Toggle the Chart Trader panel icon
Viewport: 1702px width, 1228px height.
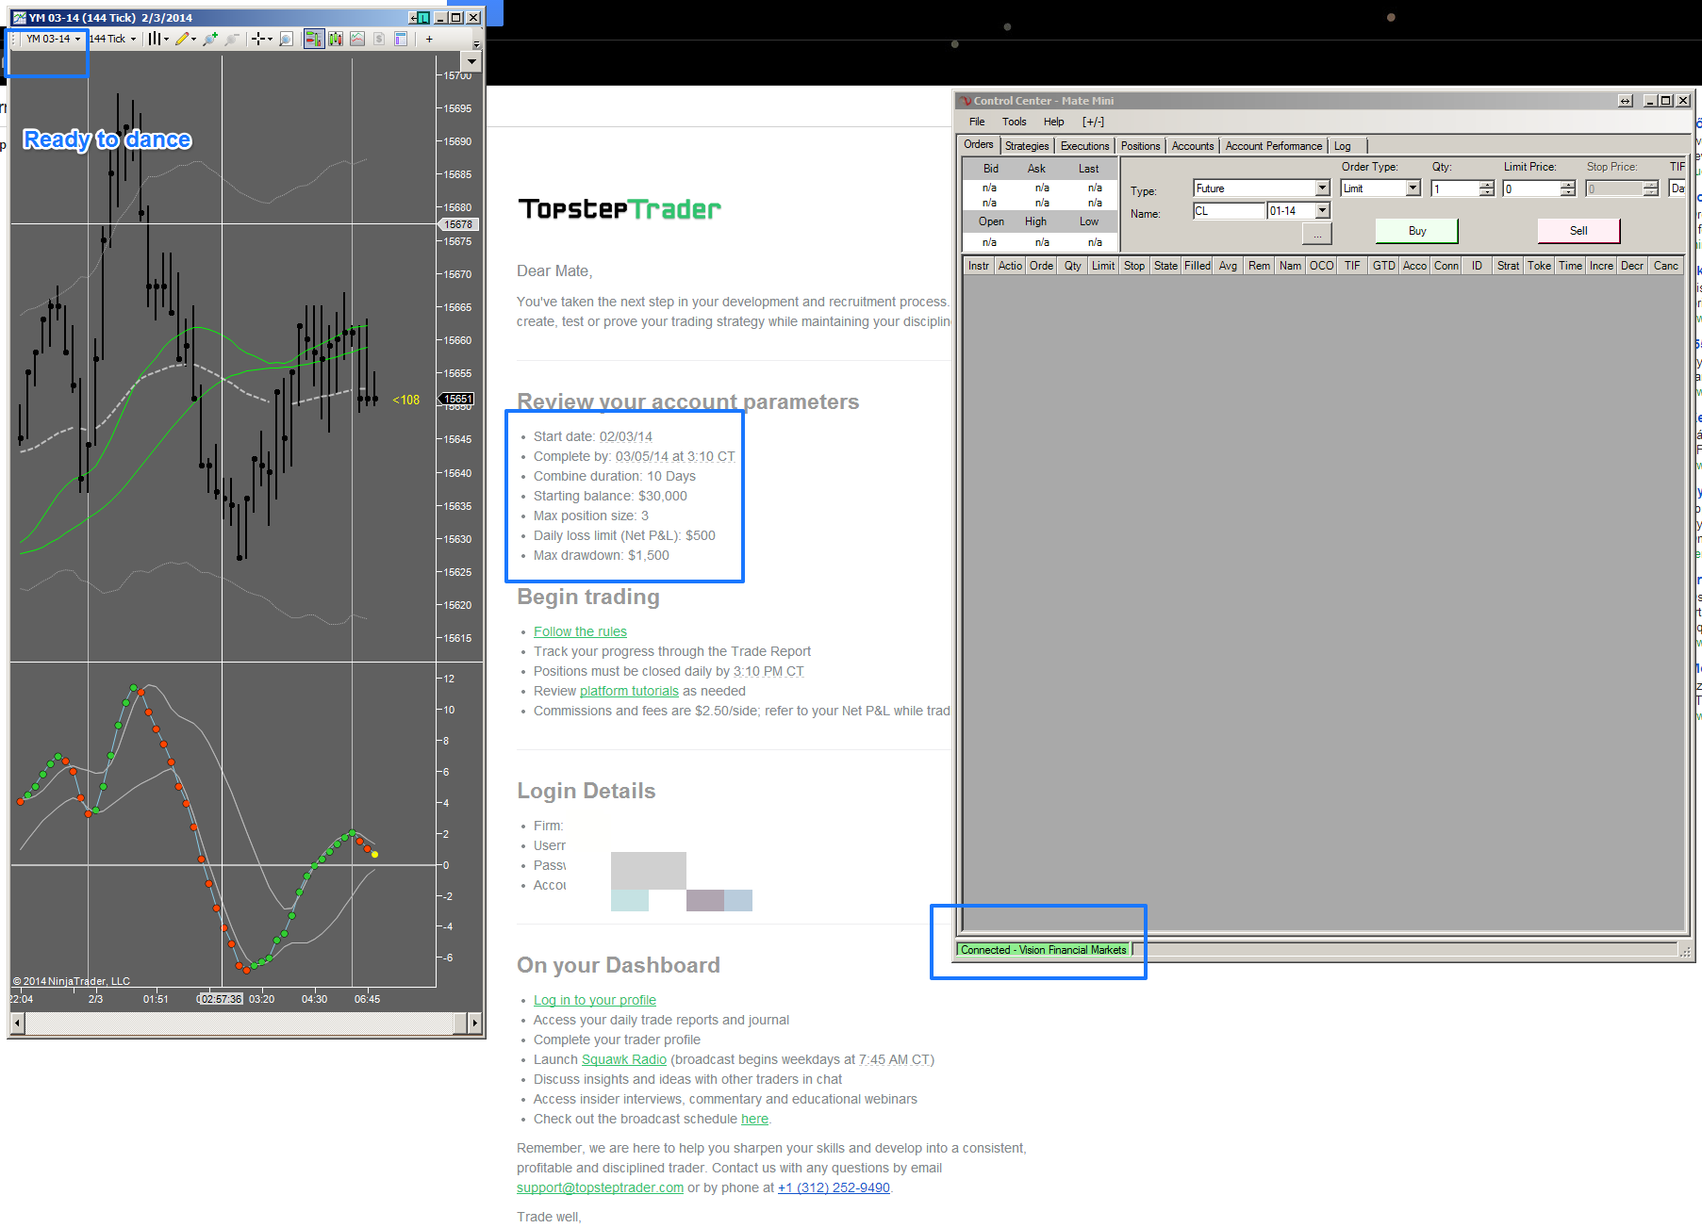pyautogui.click(x=314, y=39)
